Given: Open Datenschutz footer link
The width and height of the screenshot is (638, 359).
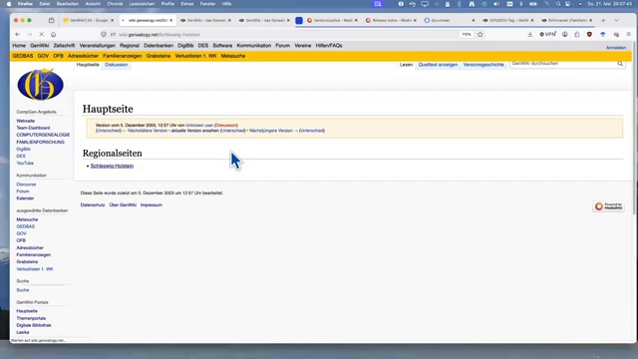Looking at the screenshot, I should [93, 205].
